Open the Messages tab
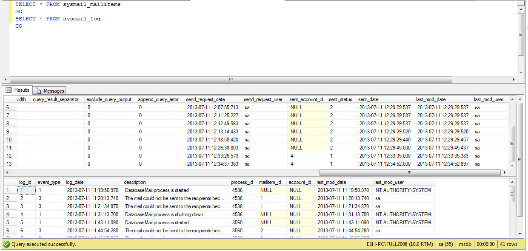The image size is (528, 251). point(49,90)
